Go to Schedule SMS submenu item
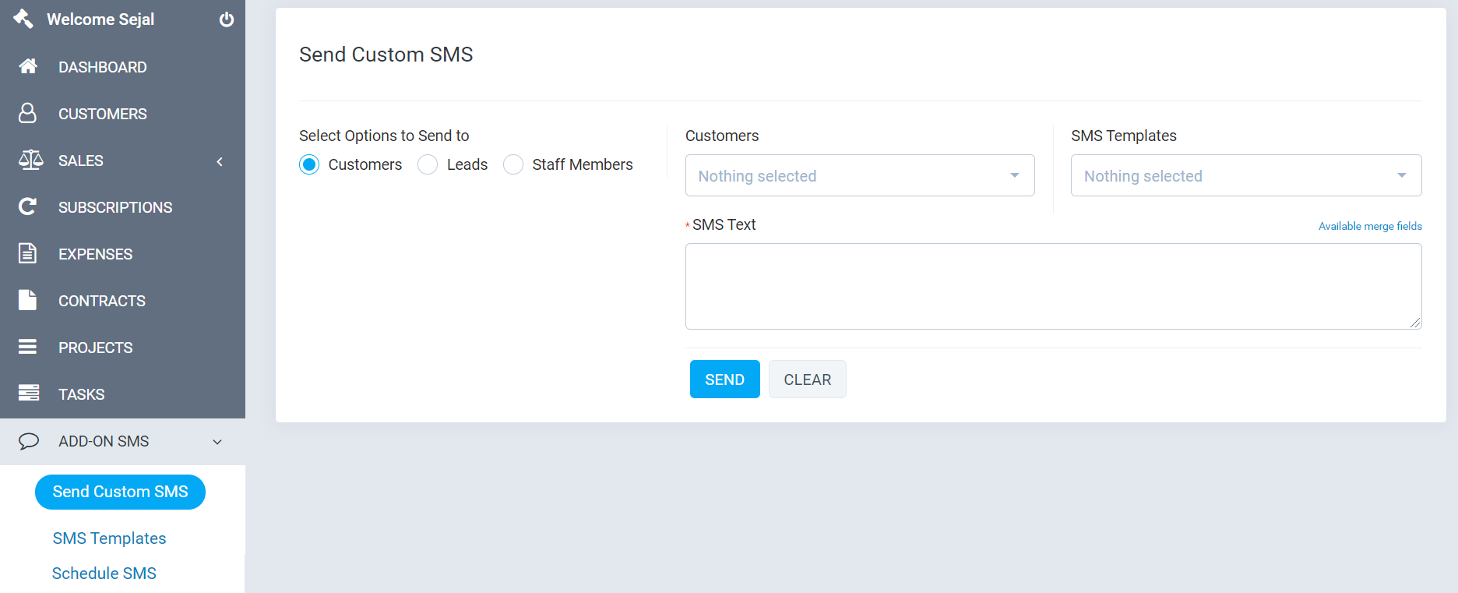Image resolution: width=1458 pixels, height=593 pixels. [104, 574]
